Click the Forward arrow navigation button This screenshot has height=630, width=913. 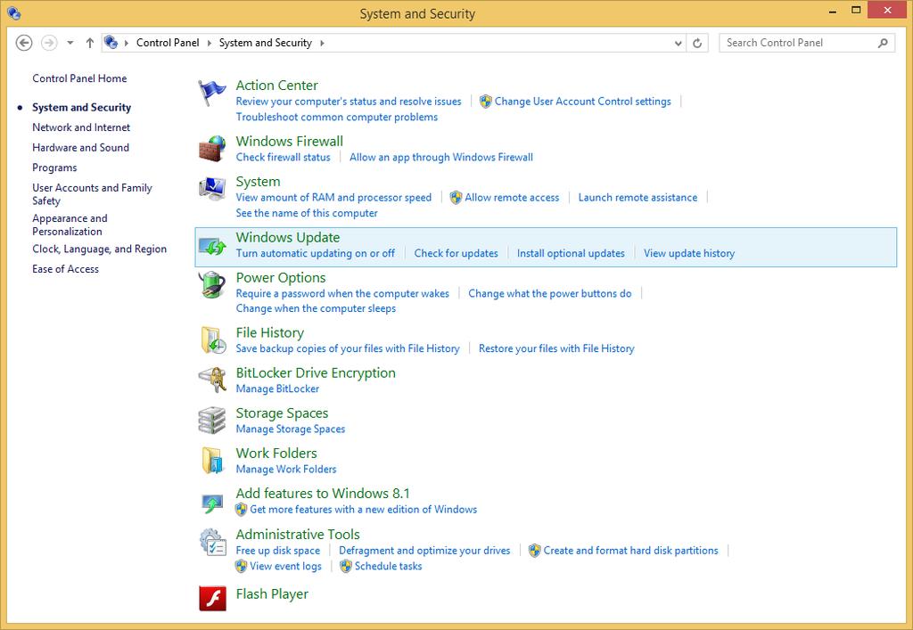tap(49, 43)
